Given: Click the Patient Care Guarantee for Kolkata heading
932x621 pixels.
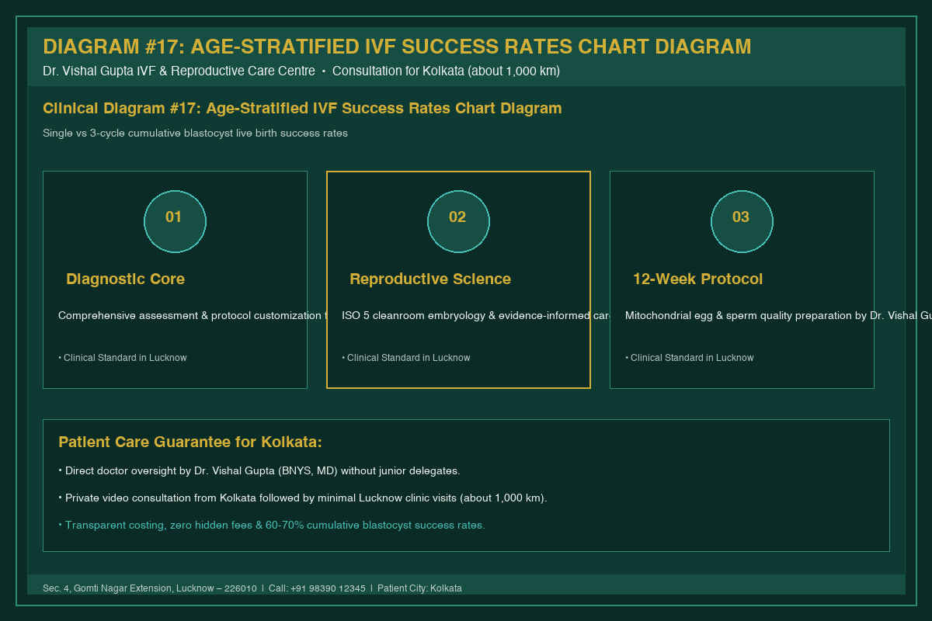Looking at the screenshot, I should 190,442.
